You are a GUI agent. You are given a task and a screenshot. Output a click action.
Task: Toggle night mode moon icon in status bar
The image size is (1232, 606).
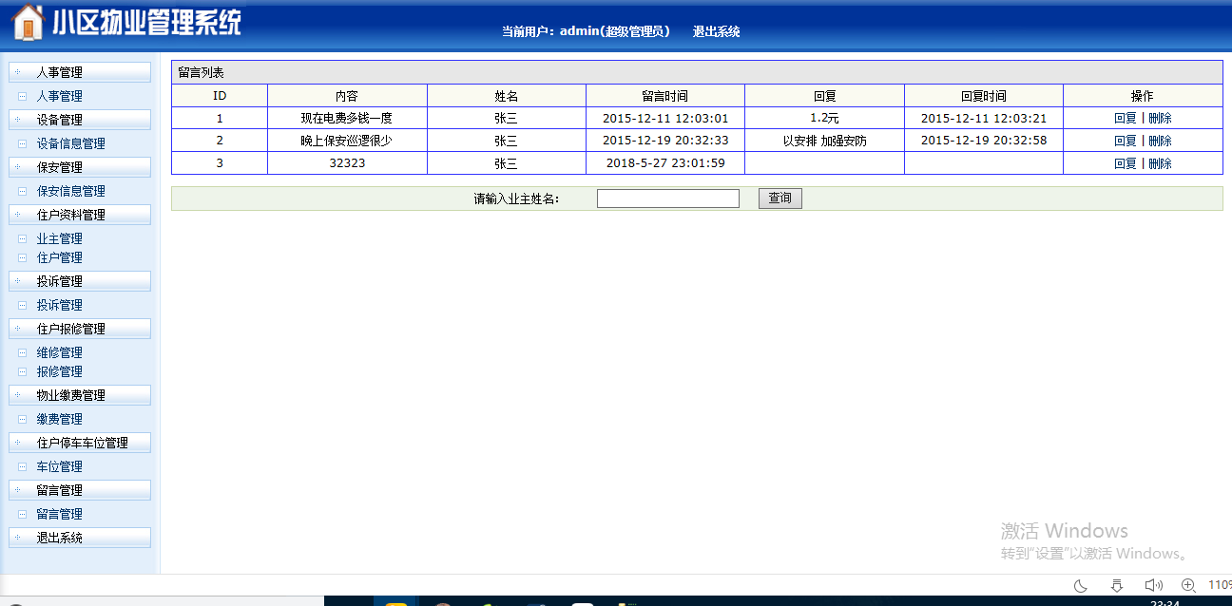[1081, 585]
